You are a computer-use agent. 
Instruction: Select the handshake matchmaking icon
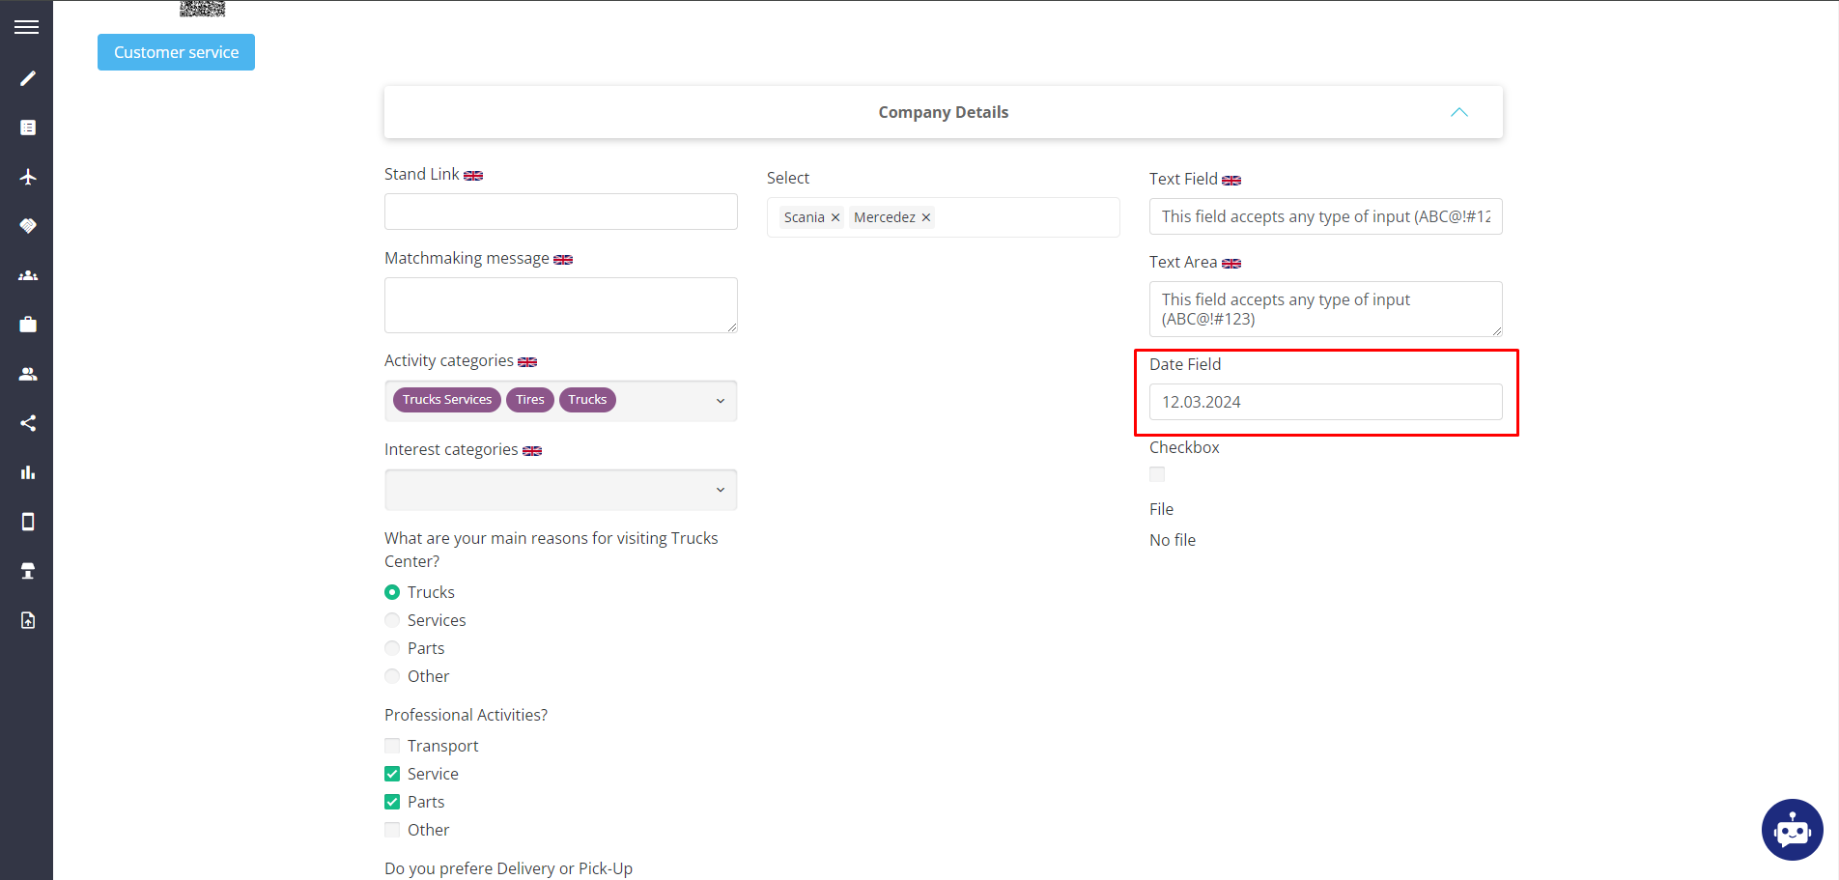click(x=27, y=225)
